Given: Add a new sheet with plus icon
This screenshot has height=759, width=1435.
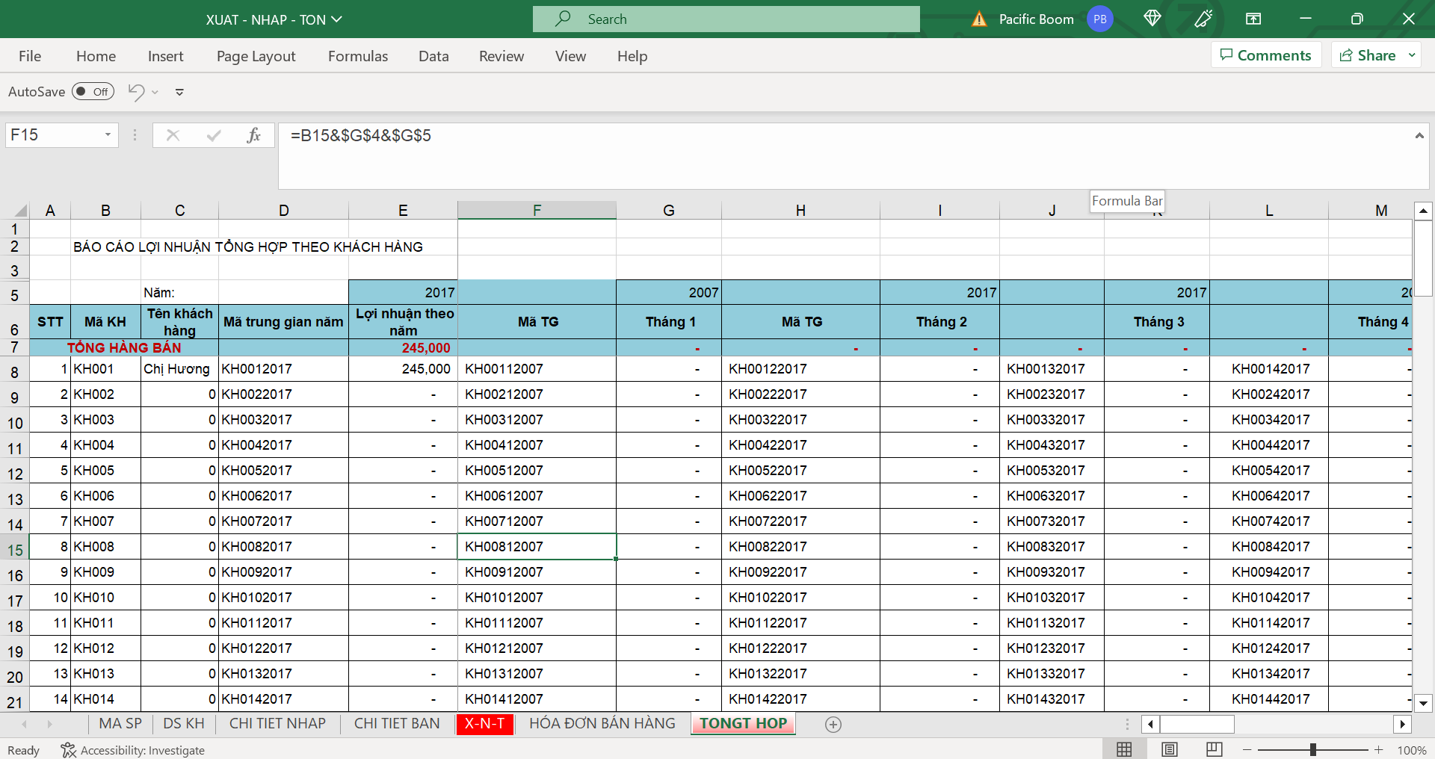Looking at the screenshot, I should [833, 724].
